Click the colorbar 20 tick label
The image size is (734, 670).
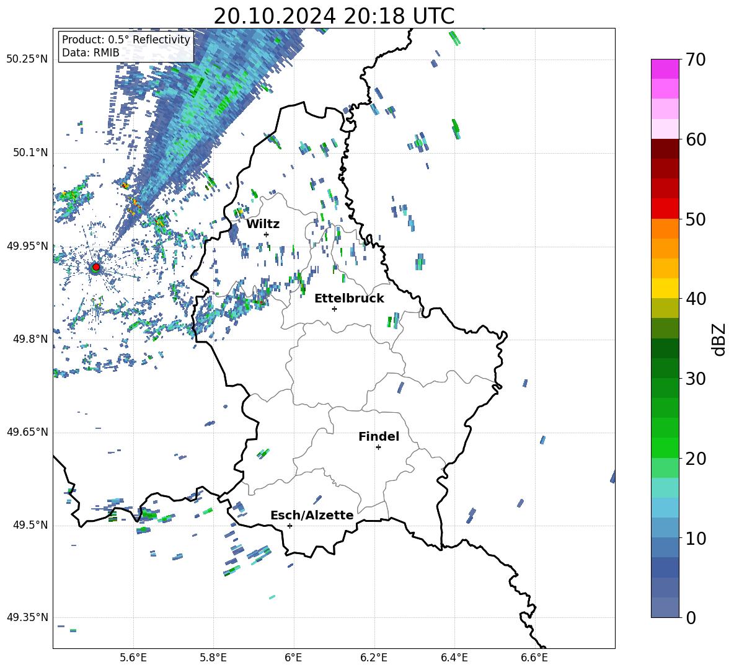point(695,459)
